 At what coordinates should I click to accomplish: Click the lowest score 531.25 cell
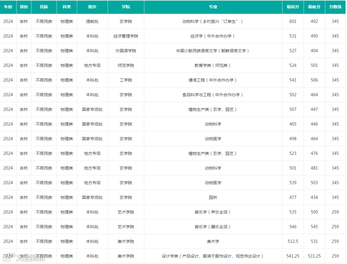tap(314, 256)
